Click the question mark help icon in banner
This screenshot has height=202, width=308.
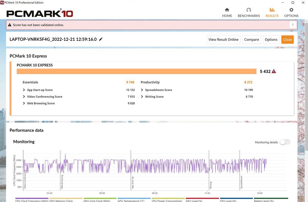[292, 25]
